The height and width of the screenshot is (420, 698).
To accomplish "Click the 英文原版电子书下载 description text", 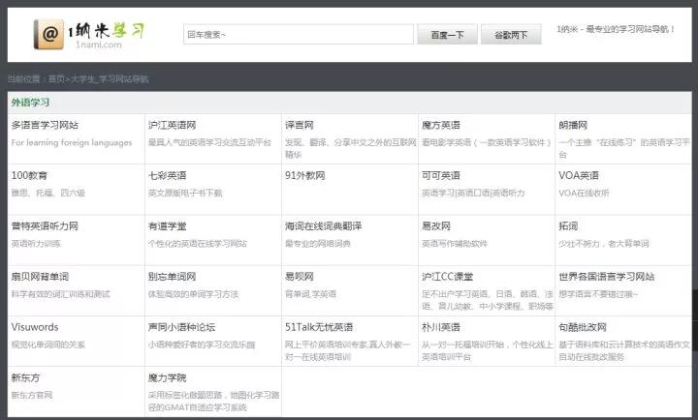I will [185, 193].
